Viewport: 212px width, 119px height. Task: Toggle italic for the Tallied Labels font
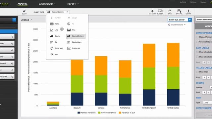coord(208,77)
